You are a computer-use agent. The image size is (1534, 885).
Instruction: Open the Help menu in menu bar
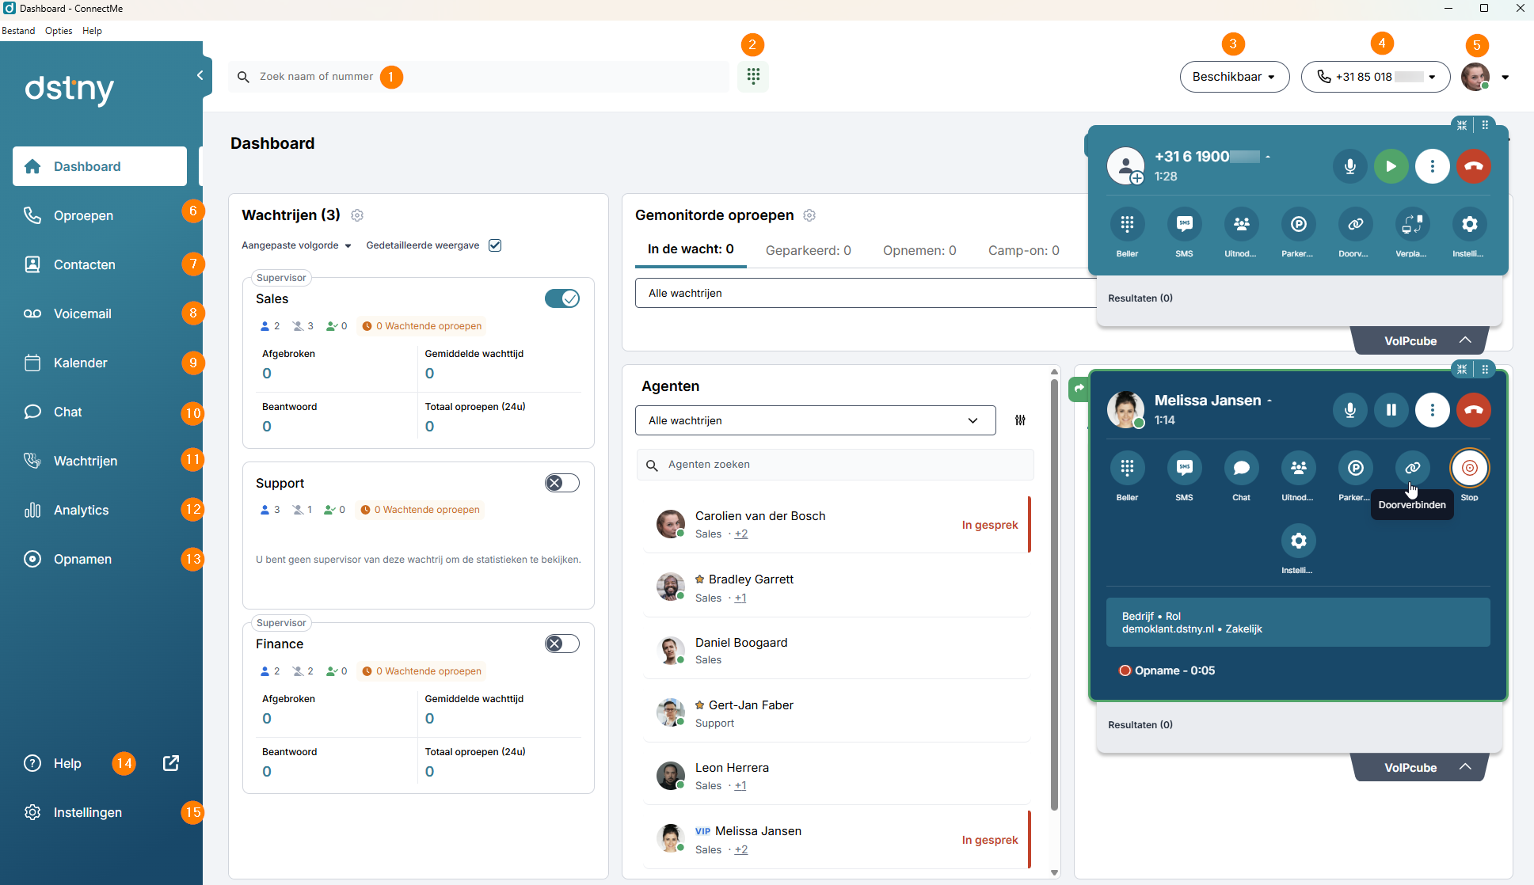(92, 31)
